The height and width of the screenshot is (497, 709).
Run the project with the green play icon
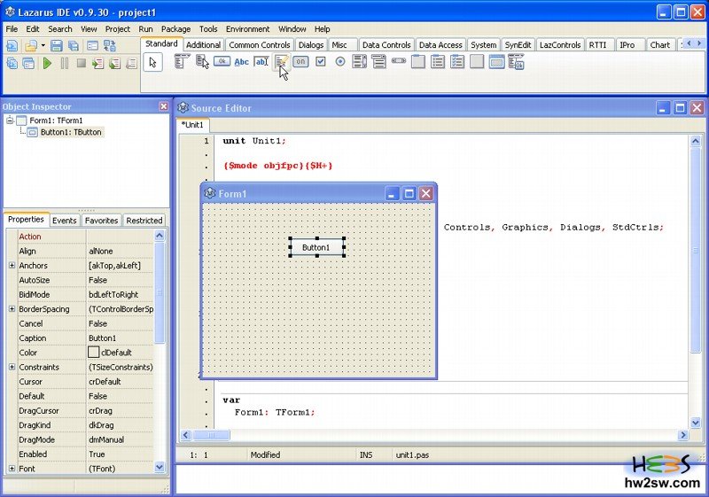tap(48, 63)
